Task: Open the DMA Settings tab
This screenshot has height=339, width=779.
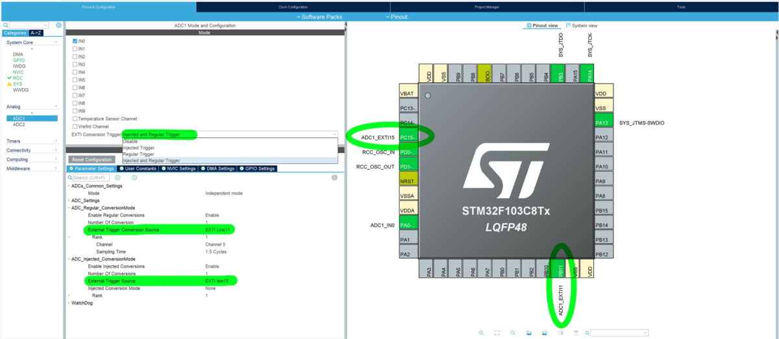Action: [x=217, y=169]
